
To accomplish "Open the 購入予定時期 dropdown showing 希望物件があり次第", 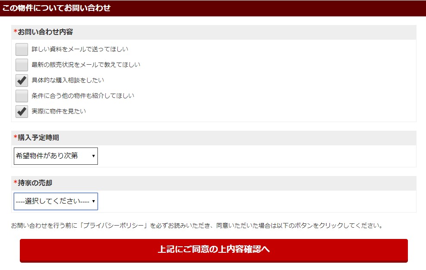I will point(56,156).
